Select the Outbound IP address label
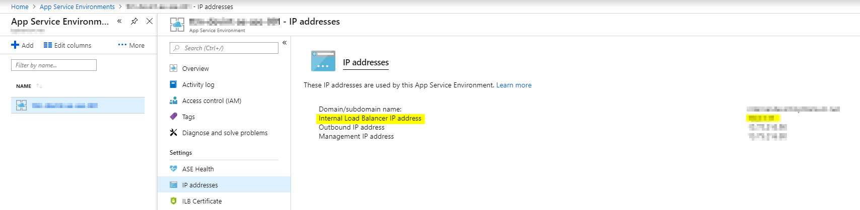This screenshot has height=210, width=860. coord(351,127)
